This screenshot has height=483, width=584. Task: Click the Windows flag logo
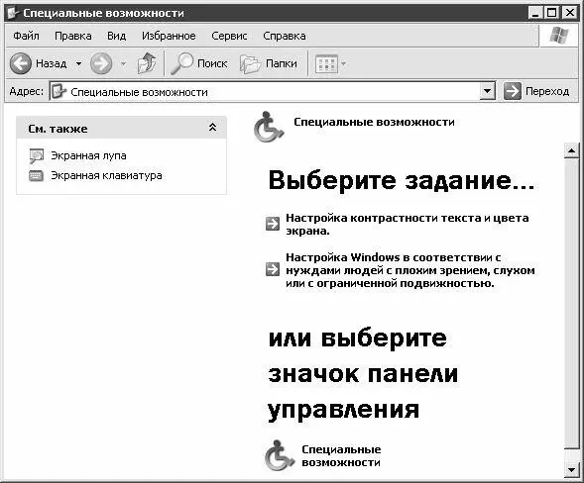559,36
